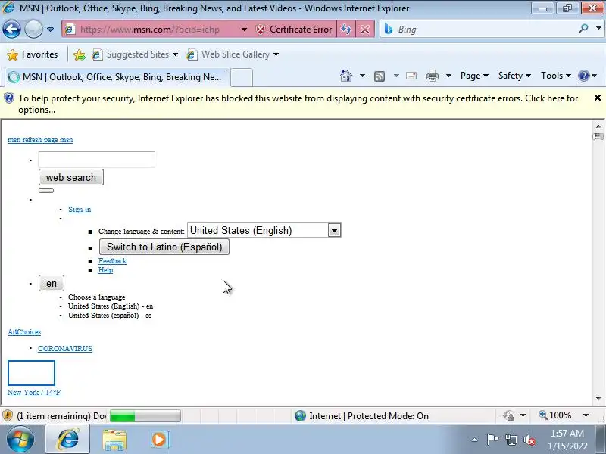Screen dimensions: 606x454
Task: Click the Read Mail envelope icon
Action: [411, 76]
